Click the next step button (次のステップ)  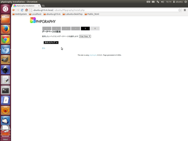click(51, 42)
